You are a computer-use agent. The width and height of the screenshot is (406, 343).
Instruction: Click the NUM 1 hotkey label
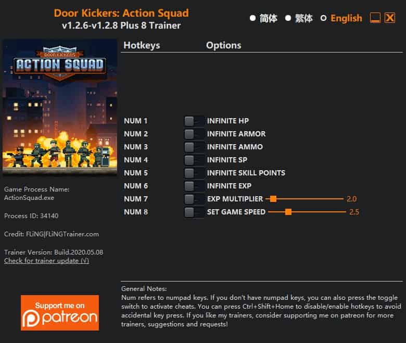(x=136, y=121)
